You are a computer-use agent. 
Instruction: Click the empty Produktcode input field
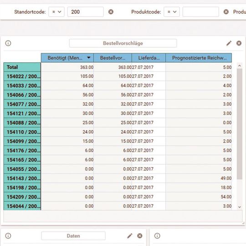200,12
